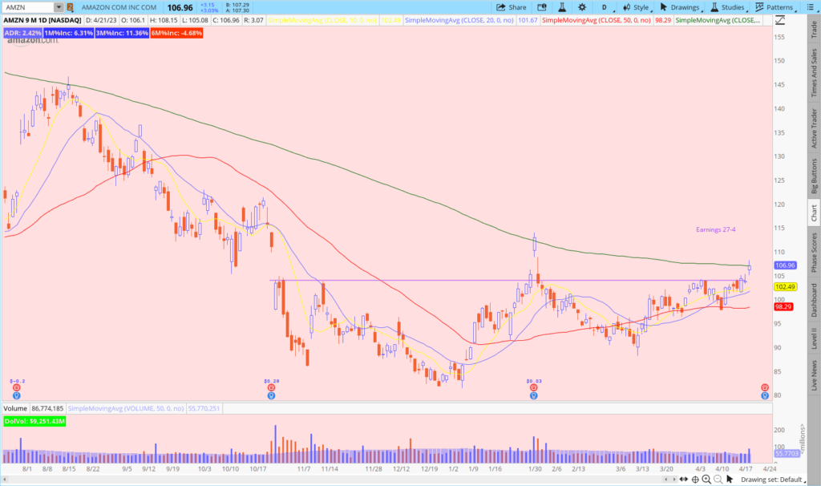The image size is (821, 486).
Task: Select the pointer cursor tool at bottom
Action: pyautogui.click(x=730, y=480)
